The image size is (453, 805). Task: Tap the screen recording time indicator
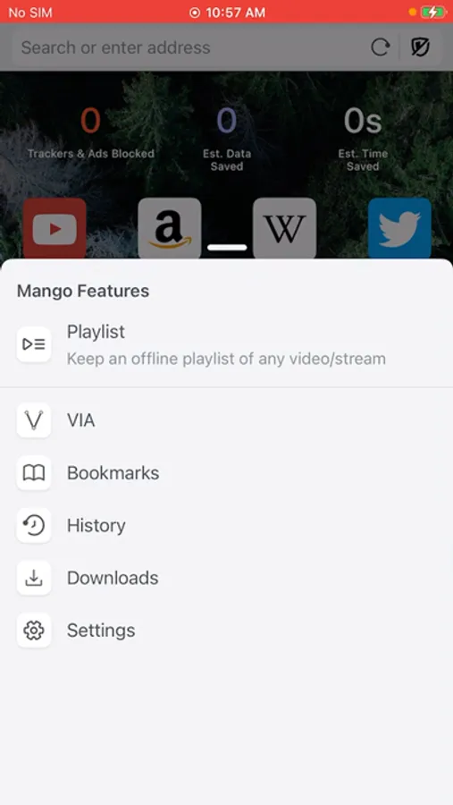coord(227,13)
